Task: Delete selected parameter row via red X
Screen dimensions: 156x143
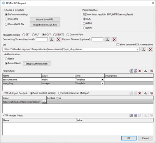Action: (140, 71)
